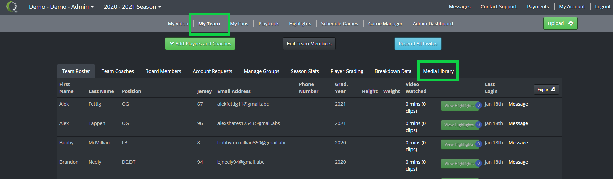
Task: Open 2020 - 2021 Season dropdown
Action: (x=132, y=7)
